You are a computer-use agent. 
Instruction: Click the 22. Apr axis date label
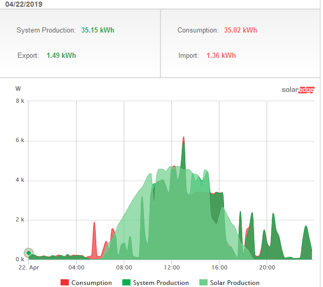tap(29, 268)
